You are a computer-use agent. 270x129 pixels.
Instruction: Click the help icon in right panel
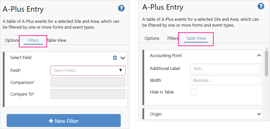coord(261,6)
